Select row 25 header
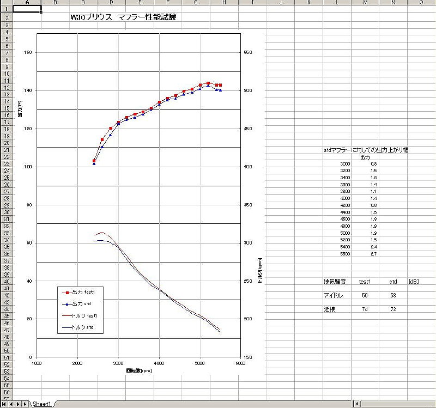This screenshot has height=408, width=436. click(7, 178)
